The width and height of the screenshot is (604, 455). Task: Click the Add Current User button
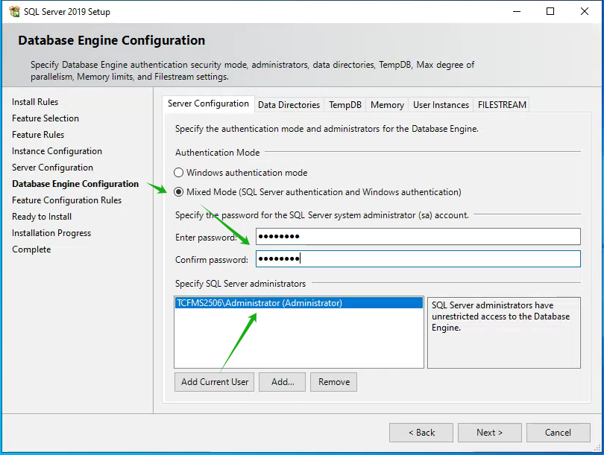[x=214, y=382]
